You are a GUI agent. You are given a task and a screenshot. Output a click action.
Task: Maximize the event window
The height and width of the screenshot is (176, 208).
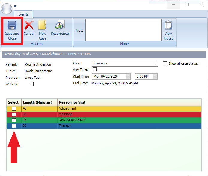coord(187,5)
